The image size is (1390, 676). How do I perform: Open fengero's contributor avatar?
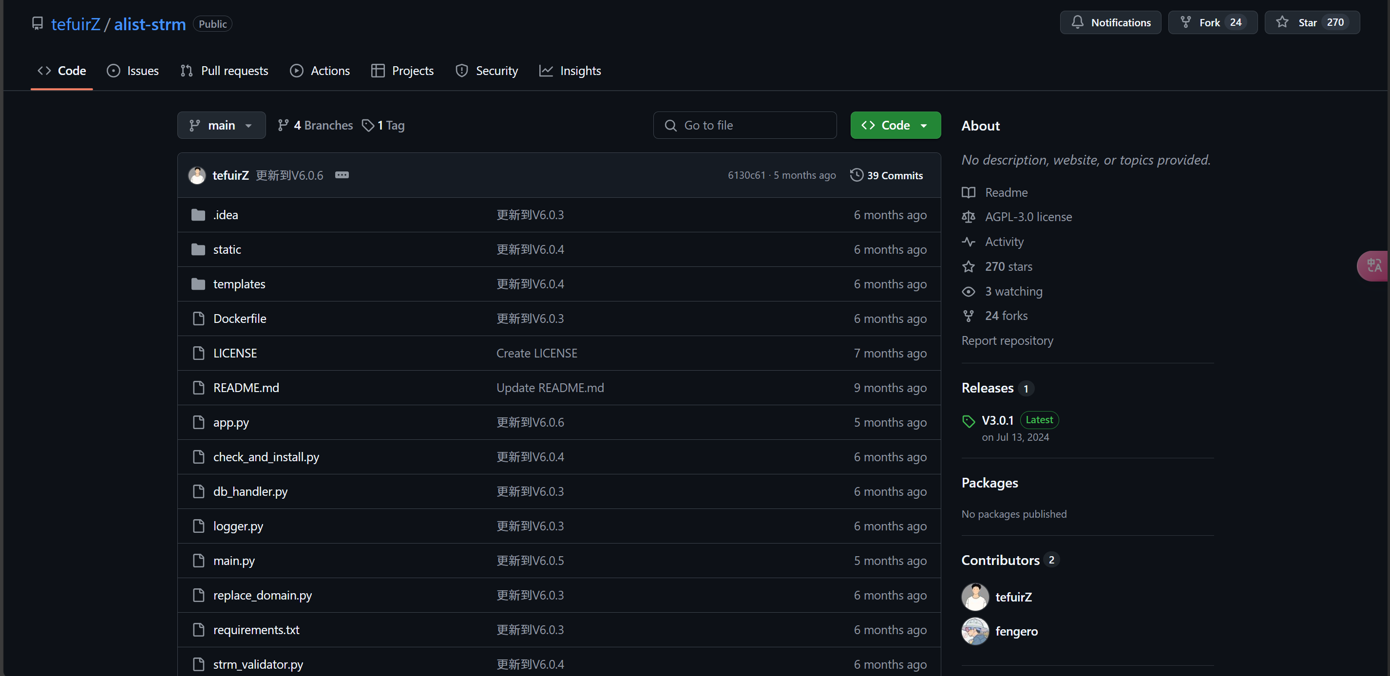coord(974,631)
